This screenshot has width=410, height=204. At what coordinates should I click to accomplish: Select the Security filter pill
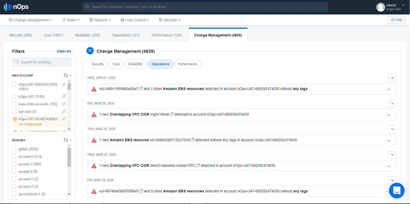98,64
